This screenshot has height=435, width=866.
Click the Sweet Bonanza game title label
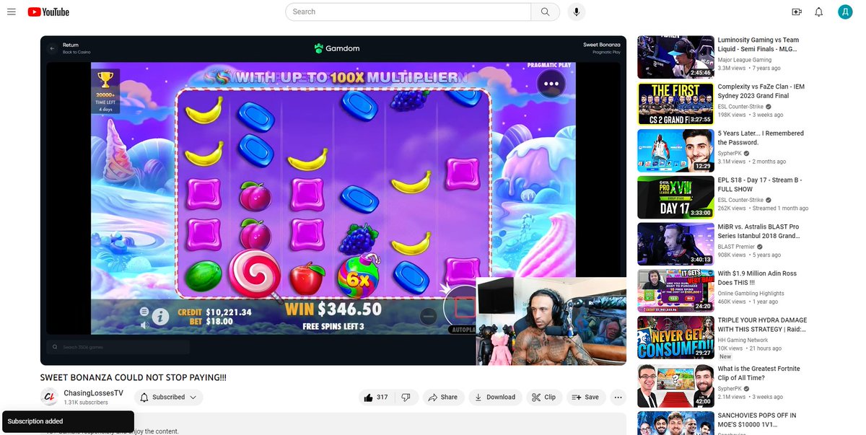click(x=602, y=45)
